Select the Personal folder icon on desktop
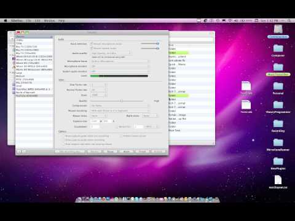 click(x=278, y=86)
